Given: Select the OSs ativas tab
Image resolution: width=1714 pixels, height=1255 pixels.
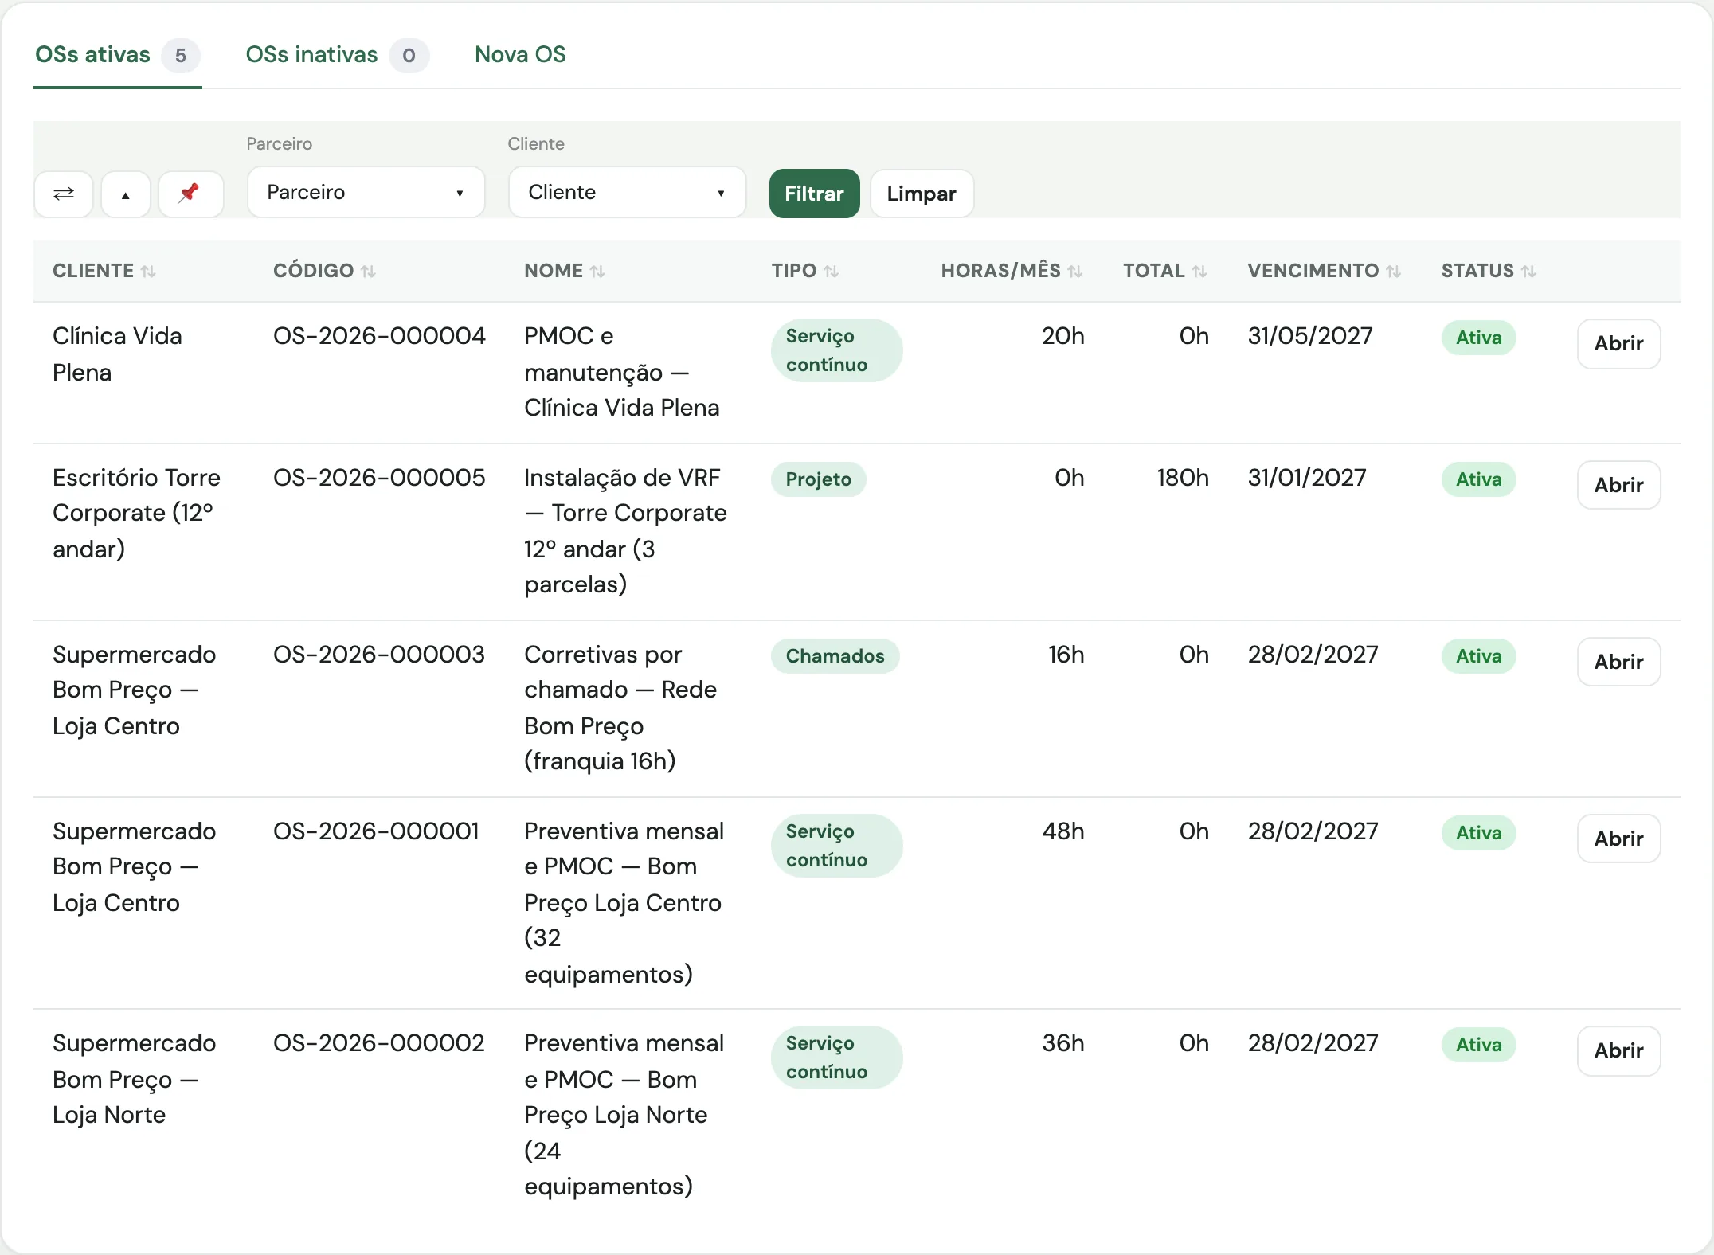Looking at the screenshot, I should pos(117,55).
